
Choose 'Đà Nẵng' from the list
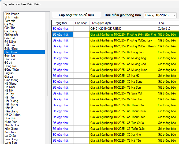[10, 42]
